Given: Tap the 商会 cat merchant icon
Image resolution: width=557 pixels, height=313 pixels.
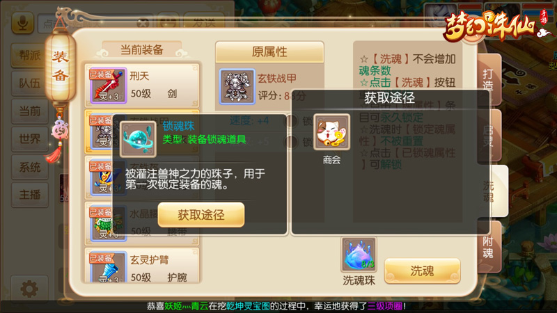Looking at the screenshot, I should click(332, 132).
